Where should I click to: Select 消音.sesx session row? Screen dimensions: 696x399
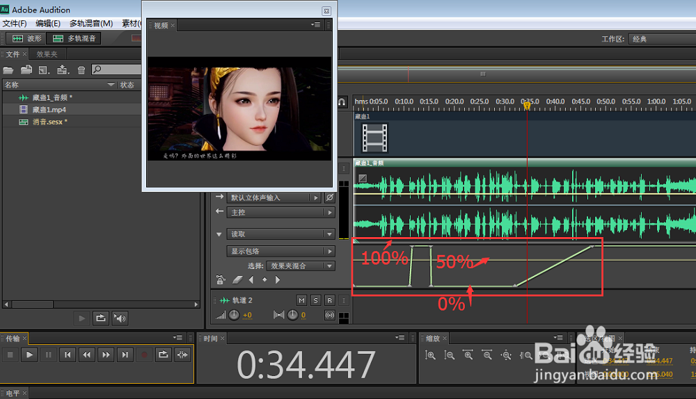click(x=72, y=122)
